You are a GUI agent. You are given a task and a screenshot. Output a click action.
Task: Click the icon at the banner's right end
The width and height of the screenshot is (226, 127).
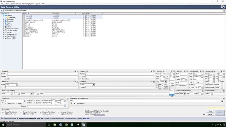(223, 7)
